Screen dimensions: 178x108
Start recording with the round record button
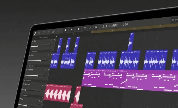pyautogui.click(x=78, y=29)
